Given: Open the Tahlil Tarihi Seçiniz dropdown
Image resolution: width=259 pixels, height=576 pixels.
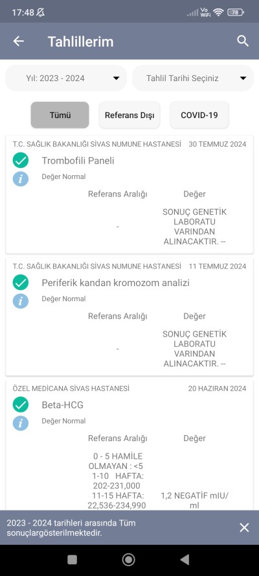Looking at the screenshot, I should (x=192, y=78).
